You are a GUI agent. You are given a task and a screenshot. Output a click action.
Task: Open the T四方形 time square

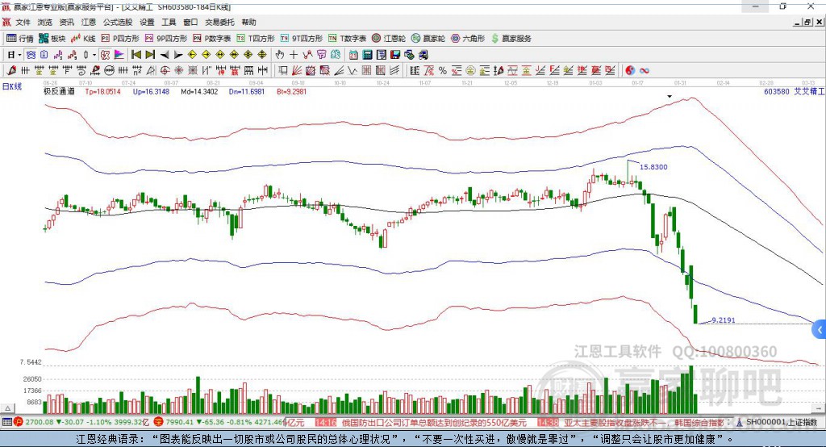[x=256, y=39]
